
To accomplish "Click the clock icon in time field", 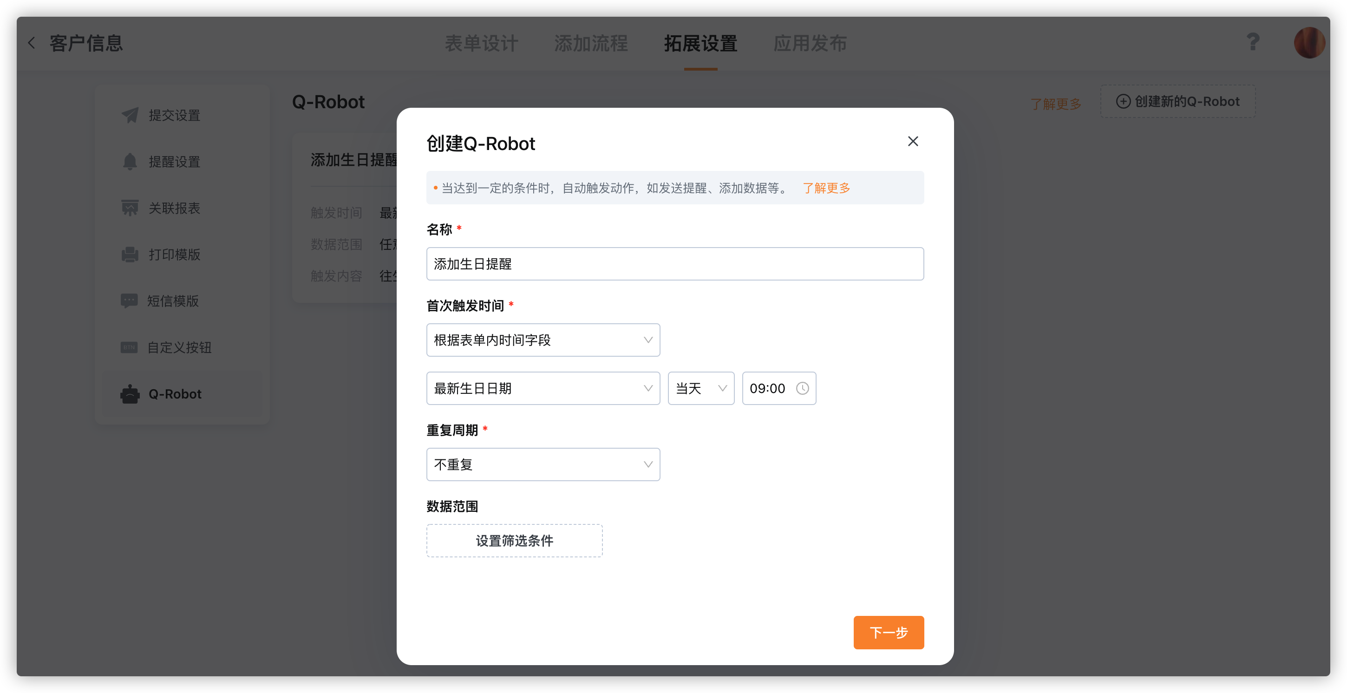I will (802, 388).
